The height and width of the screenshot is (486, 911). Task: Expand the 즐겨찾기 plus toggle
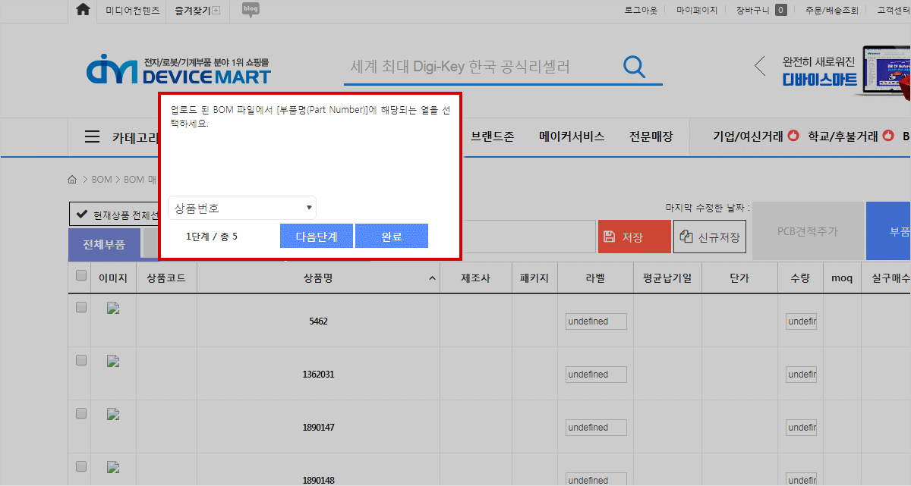click(x=216, y=11)
